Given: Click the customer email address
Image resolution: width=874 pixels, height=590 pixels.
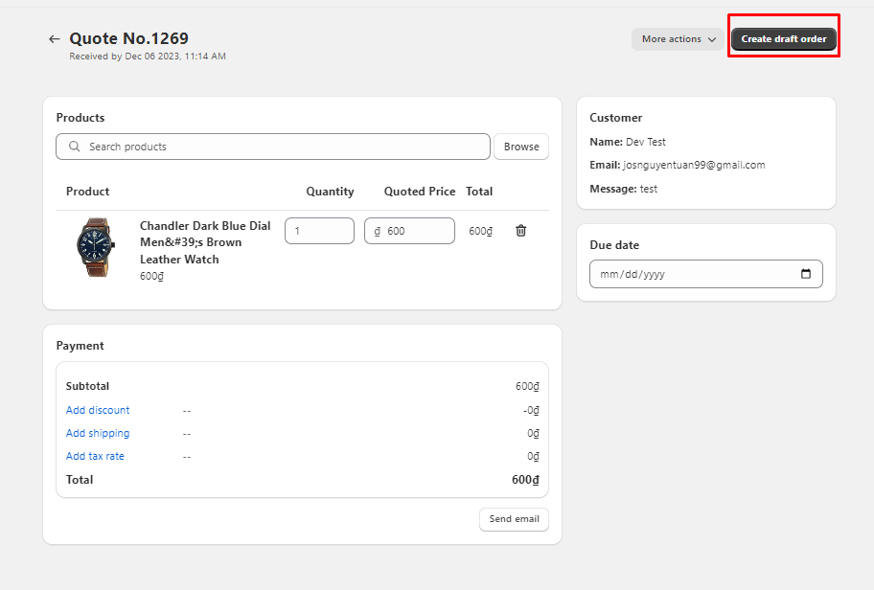Looking at the screenshot, I should (694, 165).
